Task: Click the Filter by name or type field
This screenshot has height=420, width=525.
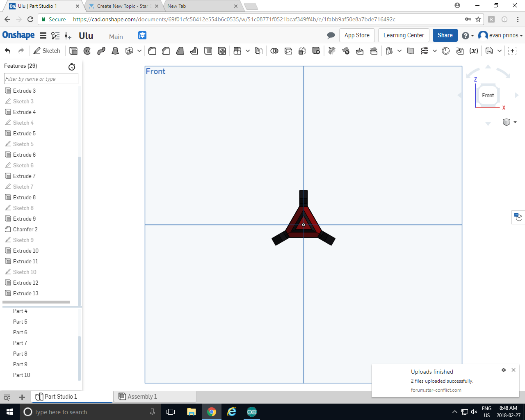Action: click(x=41, y=78)
